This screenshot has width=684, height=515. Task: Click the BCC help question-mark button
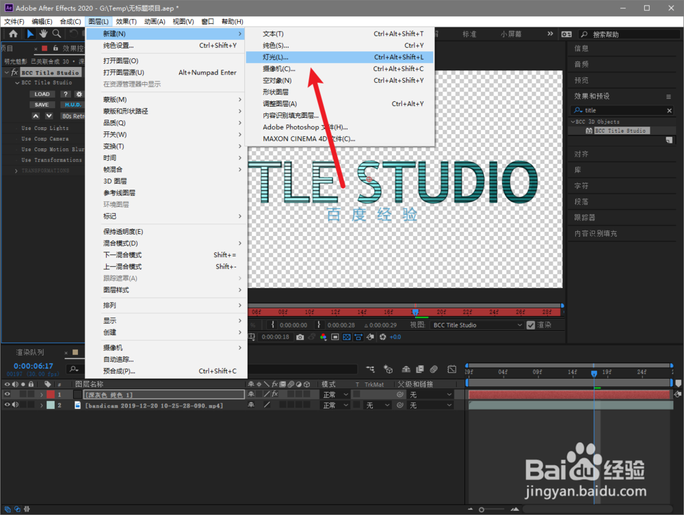(x=65, y=94)
